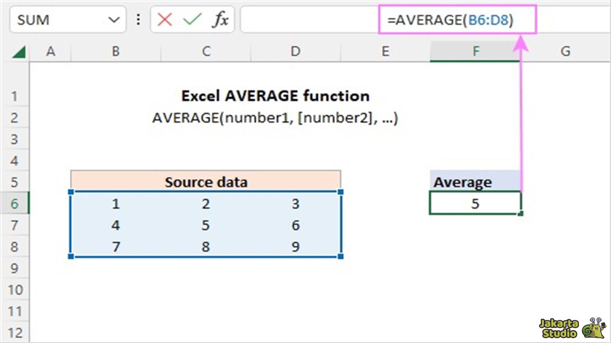Confirm formula entry with the green checkmark
This screenshot has width=611, height=343.
click(191, 20)
